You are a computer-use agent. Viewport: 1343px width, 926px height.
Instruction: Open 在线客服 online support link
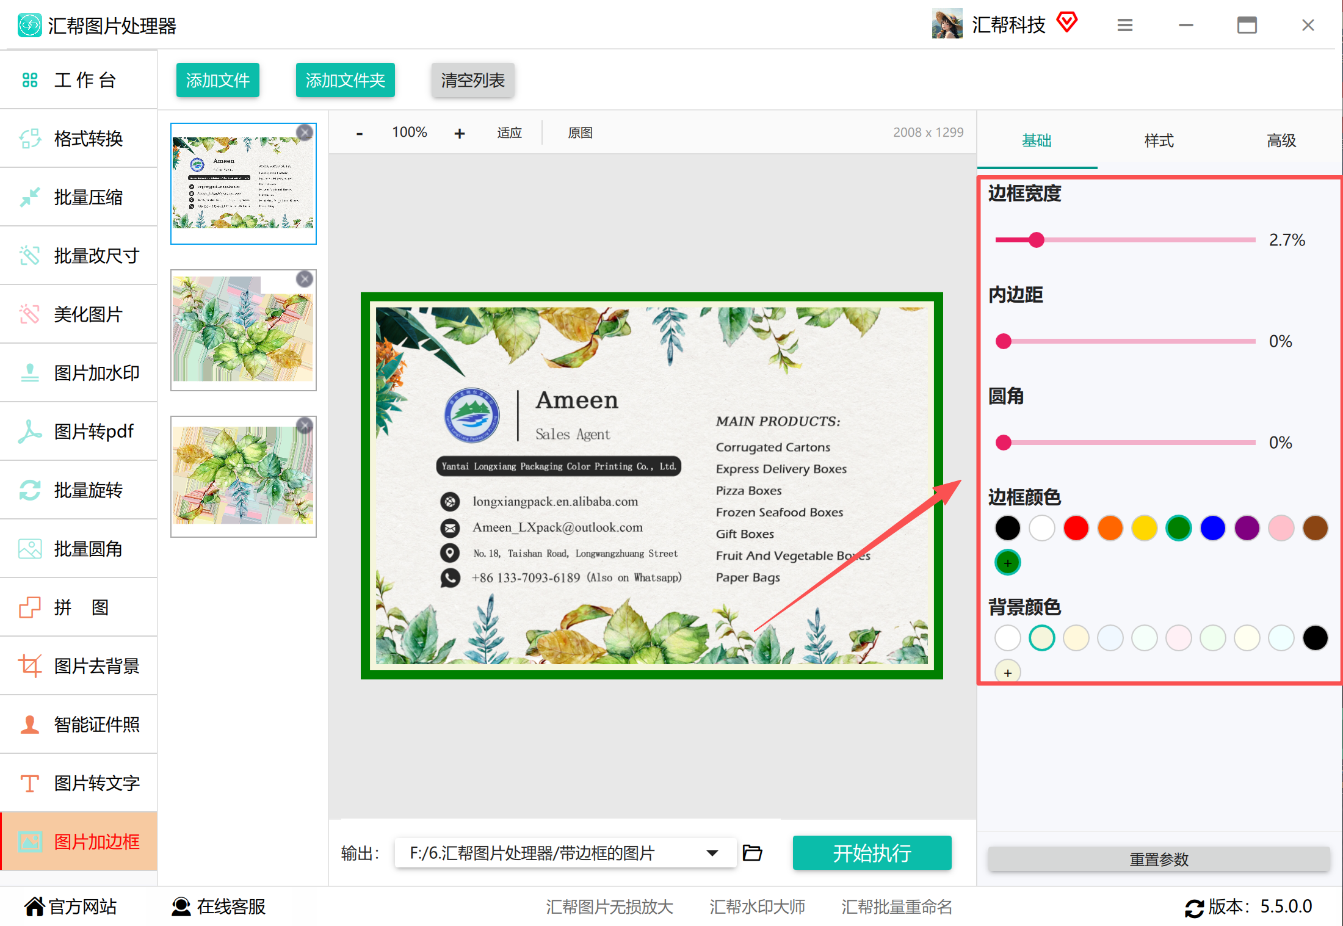(219, 906)
